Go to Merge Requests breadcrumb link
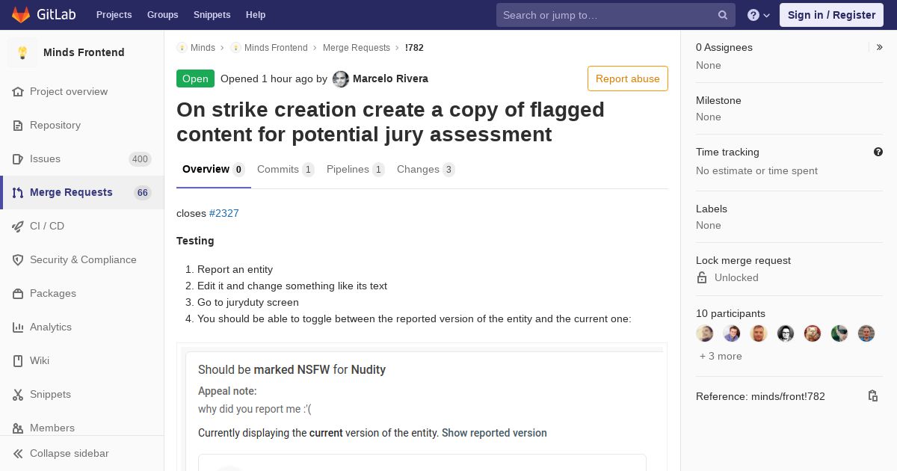Image resolution: width=897 pixels, height=471 pixels. (357, 47)
